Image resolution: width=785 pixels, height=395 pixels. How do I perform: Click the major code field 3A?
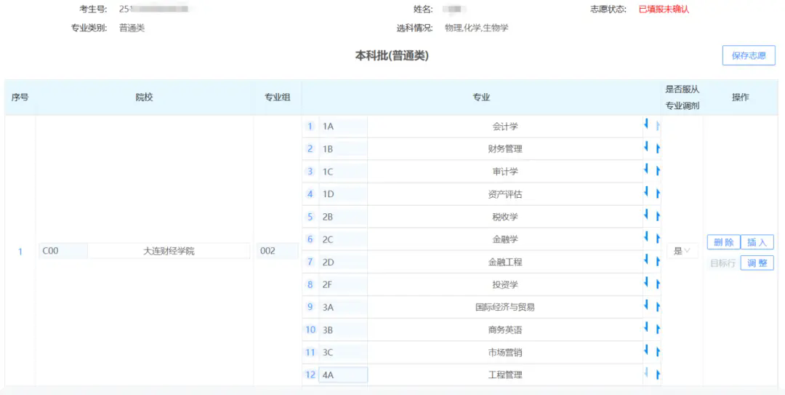pos(343,307)
